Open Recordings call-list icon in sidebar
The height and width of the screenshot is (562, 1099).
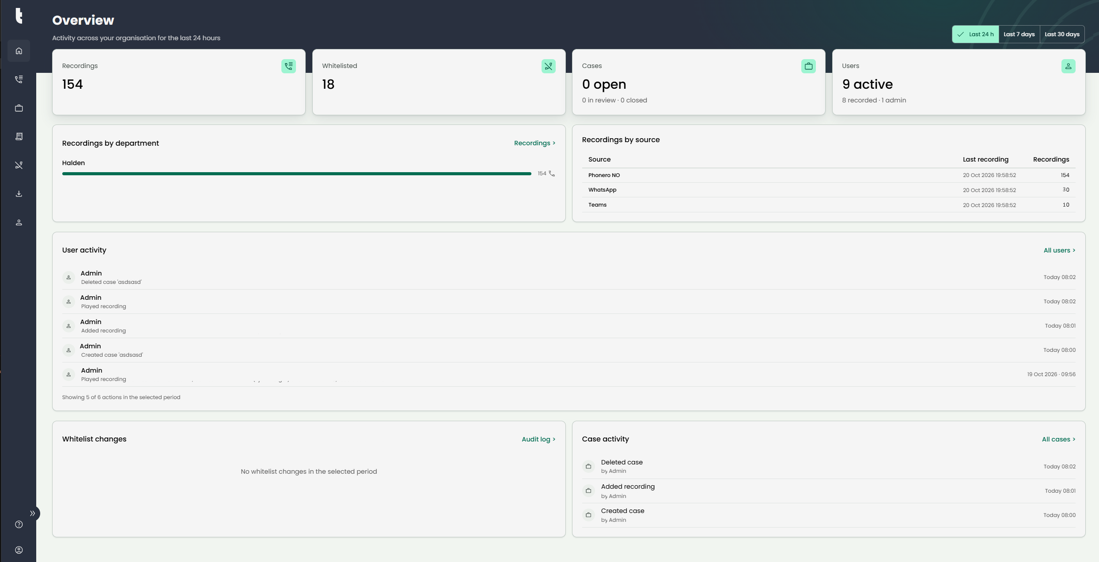19,79
